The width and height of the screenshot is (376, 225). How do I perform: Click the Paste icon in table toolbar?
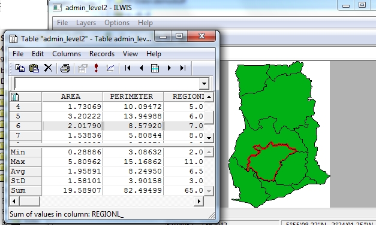(34, 68)
